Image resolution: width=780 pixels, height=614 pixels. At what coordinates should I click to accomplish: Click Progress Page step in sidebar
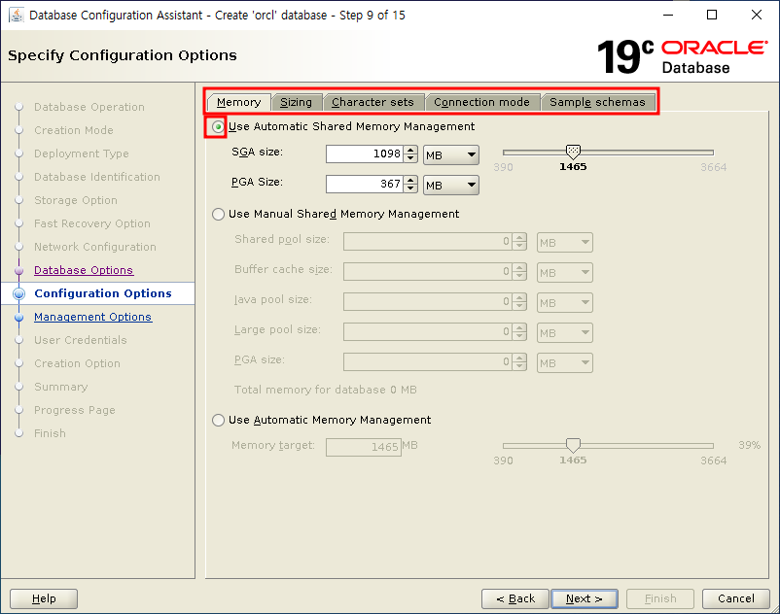click(x=75, y=410)
